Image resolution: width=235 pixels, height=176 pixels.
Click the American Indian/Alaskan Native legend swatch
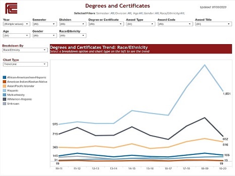click(4, 82)
